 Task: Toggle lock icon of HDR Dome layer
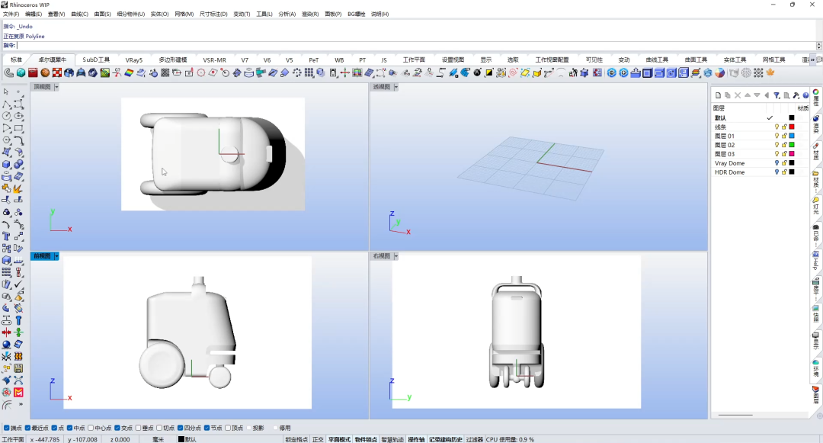(x=784, y=172)
